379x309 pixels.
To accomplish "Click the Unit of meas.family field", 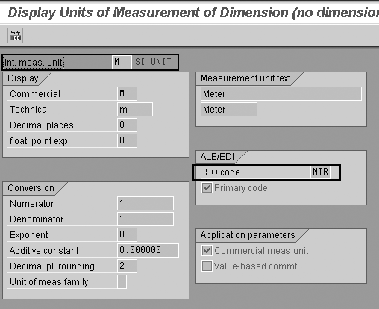I will 122,281.
